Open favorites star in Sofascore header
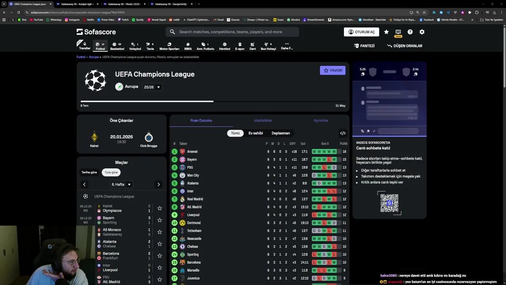Image resolution: width=506 pixels, height=285 pixels. (x=386, y=32)
